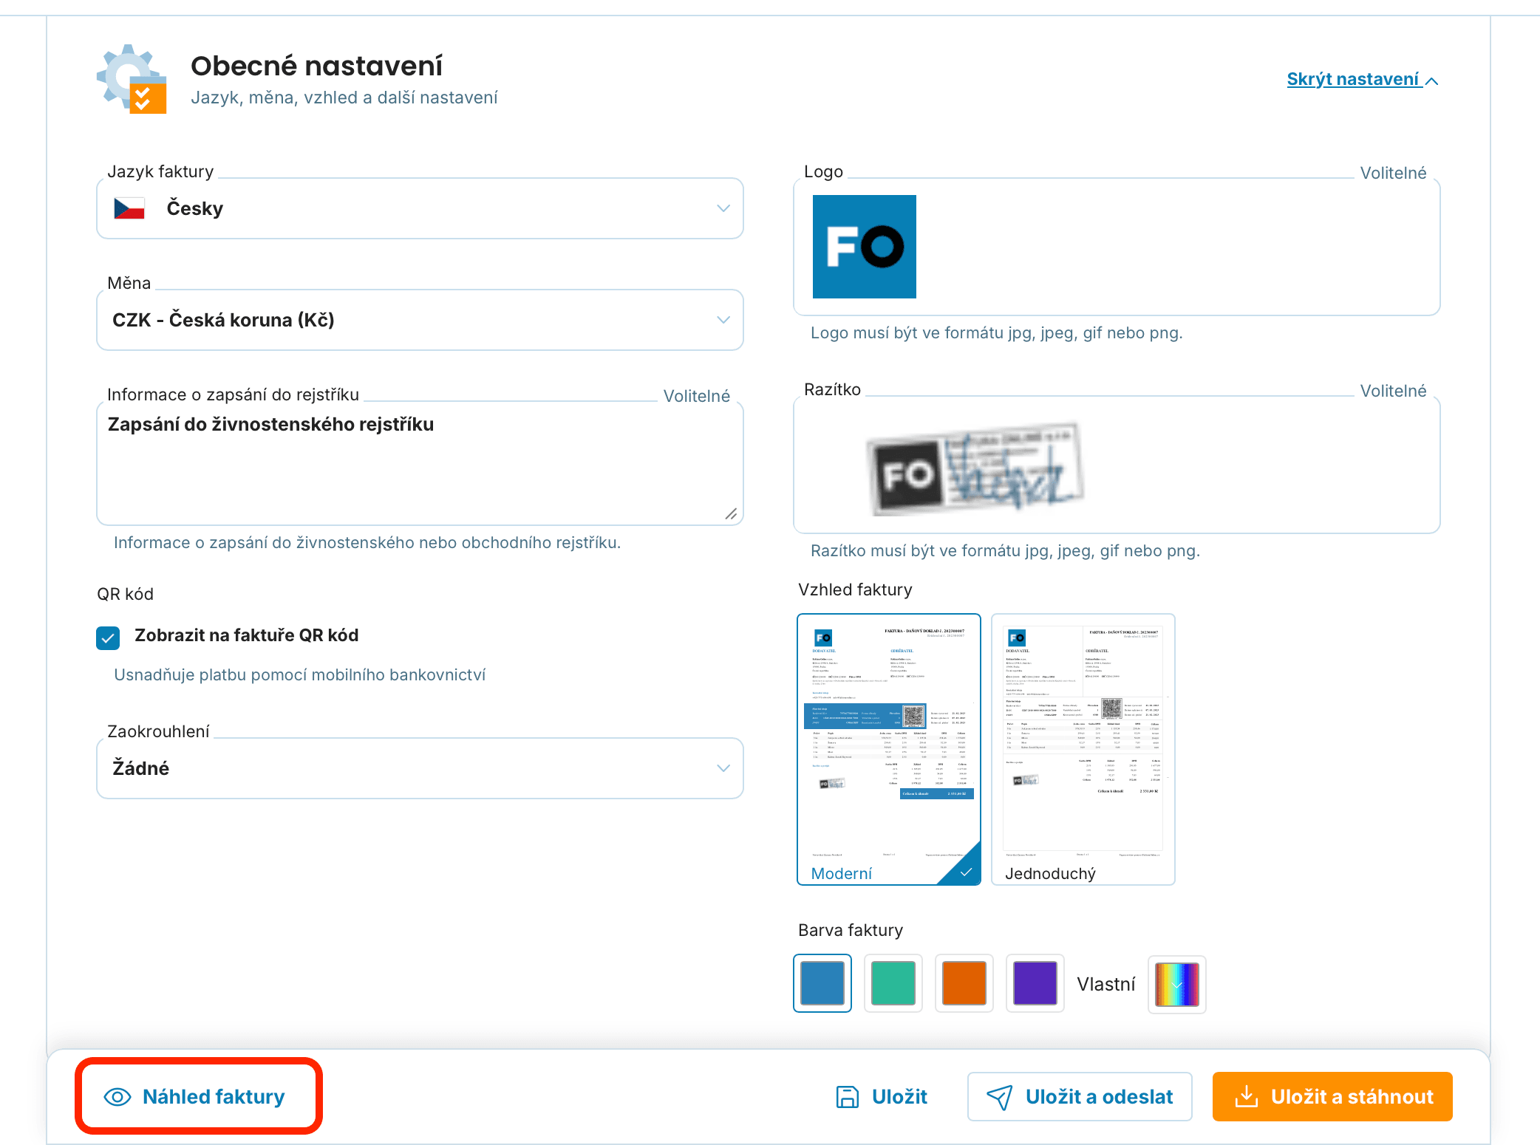This screenshot has height=1145, width=1540.
Task: Click the registry information text area
Action: [420, 463]
